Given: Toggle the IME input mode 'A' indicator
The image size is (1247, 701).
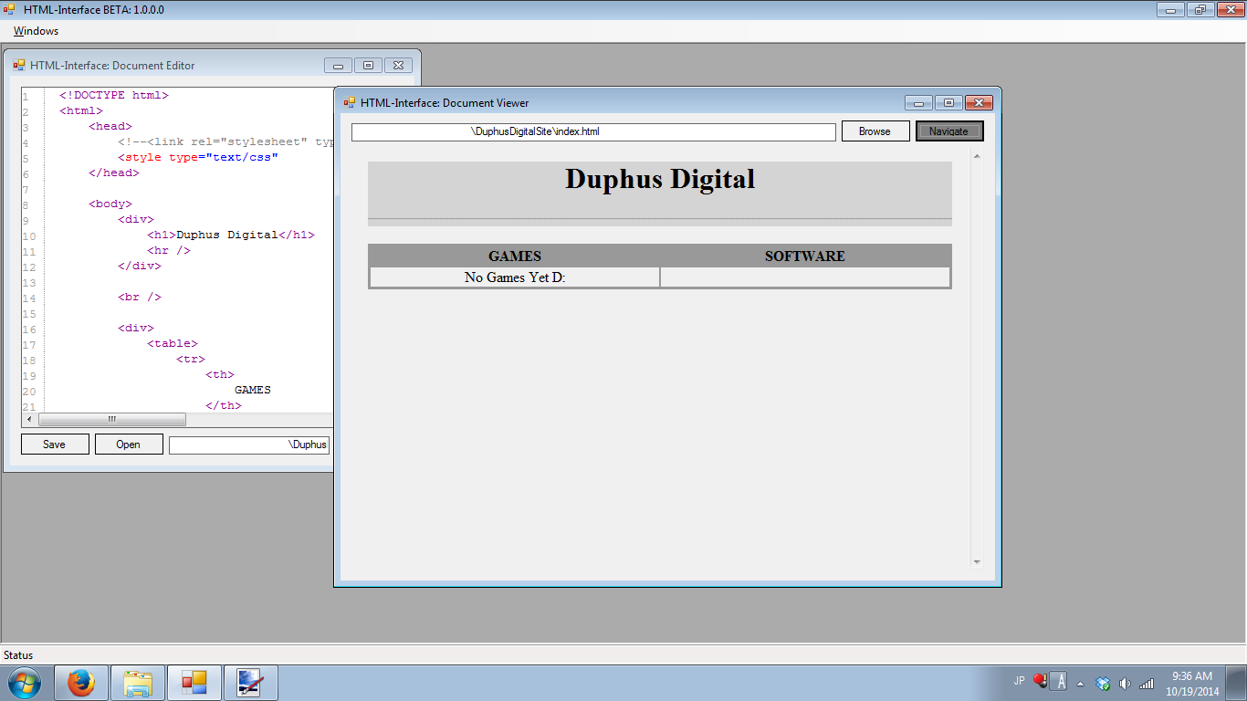Looking at the screenshot, I should (x=1058, y=682).
